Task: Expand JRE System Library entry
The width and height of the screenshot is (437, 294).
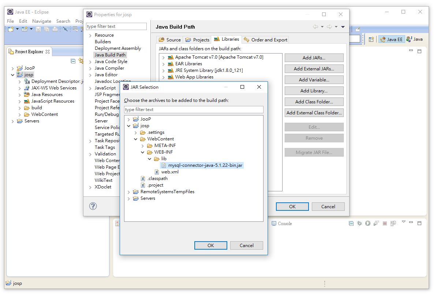Action: (164, 71)
